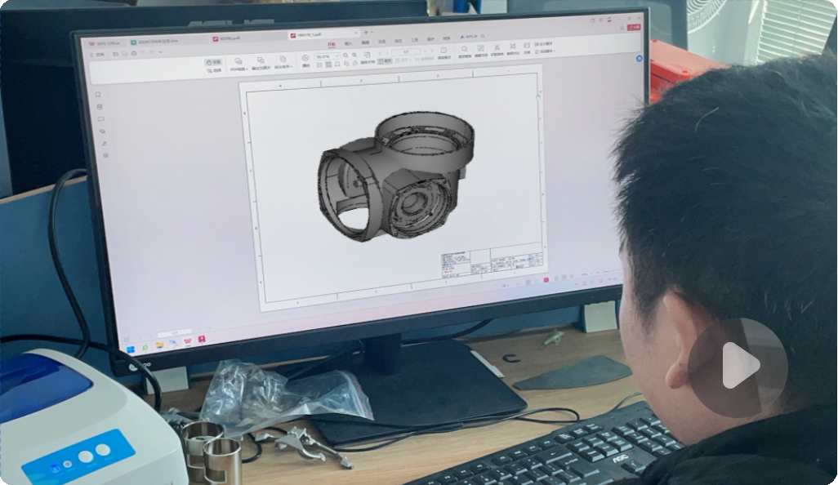Click 全文翻译 full text translation
The height and width of the screenshot is (485, 838).
(x=543, y=44)
